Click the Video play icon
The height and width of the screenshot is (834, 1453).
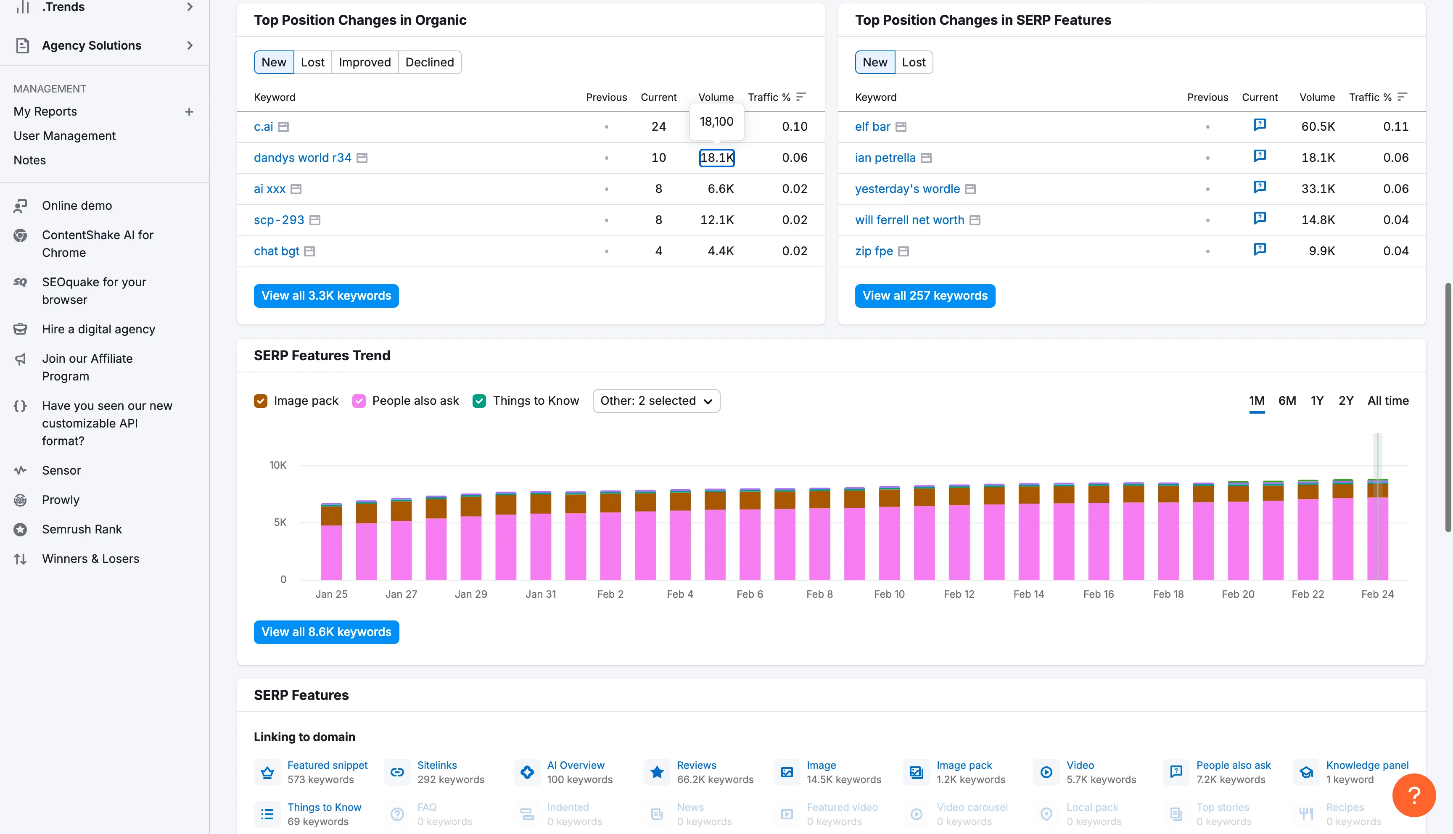pyautogui.click(x=1046, y=772)
